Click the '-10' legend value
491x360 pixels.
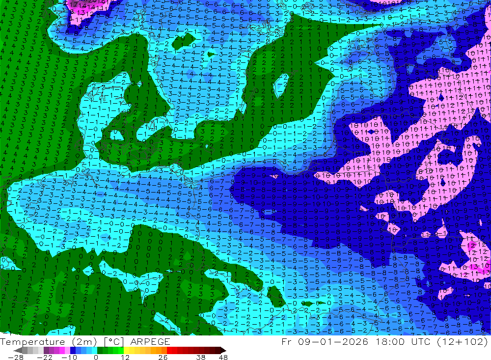click(x=69, y=357)
